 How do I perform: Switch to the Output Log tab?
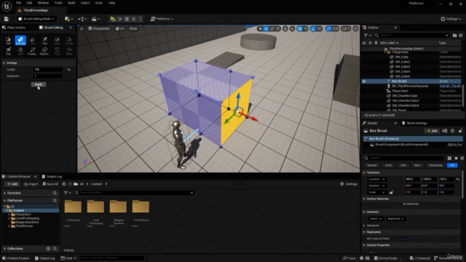point(52,176)
